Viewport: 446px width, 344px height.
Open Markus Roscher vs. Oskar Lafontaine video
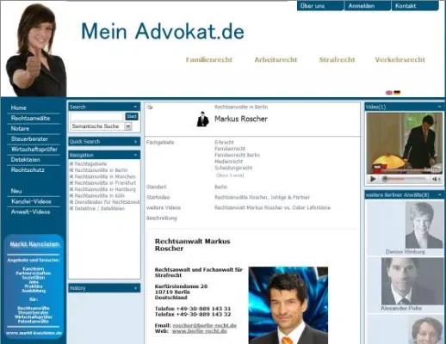pos(272,207)
